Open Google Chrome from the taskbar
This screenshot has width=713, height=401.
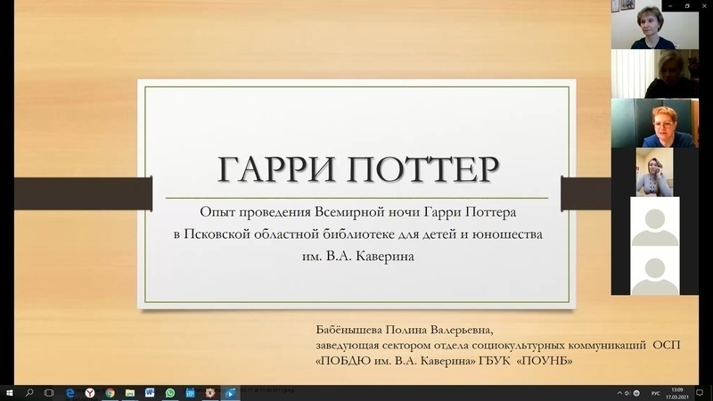110,392
